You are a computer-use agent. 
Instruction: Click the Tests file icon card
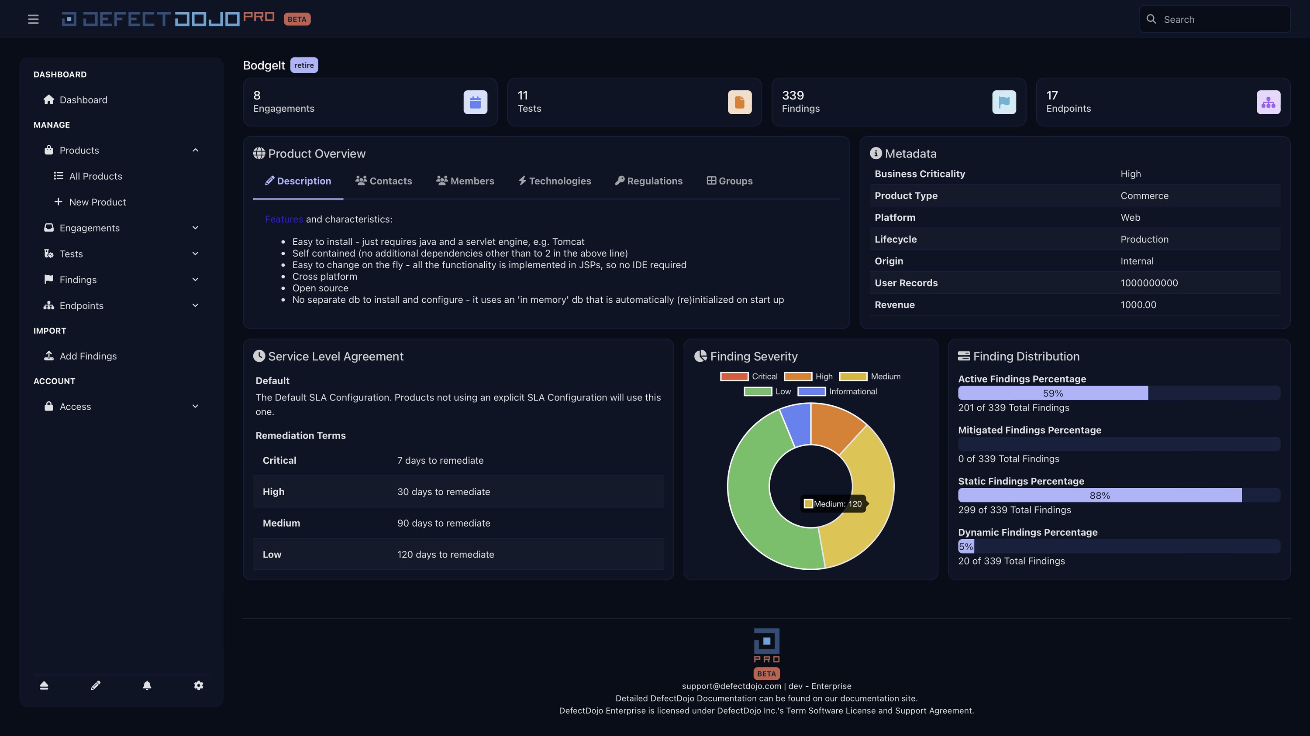[x=739, y=102]
